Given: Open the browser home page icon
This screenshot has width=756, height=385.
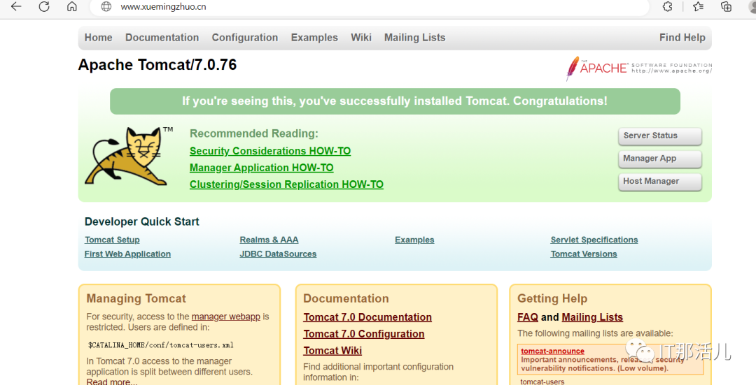Looking at the screenshot, I should [x=72, y=6].
